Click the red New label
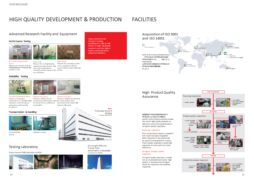The height and width of the screenshot is (180, 254). pyautogui.click(x=110, y=108)
